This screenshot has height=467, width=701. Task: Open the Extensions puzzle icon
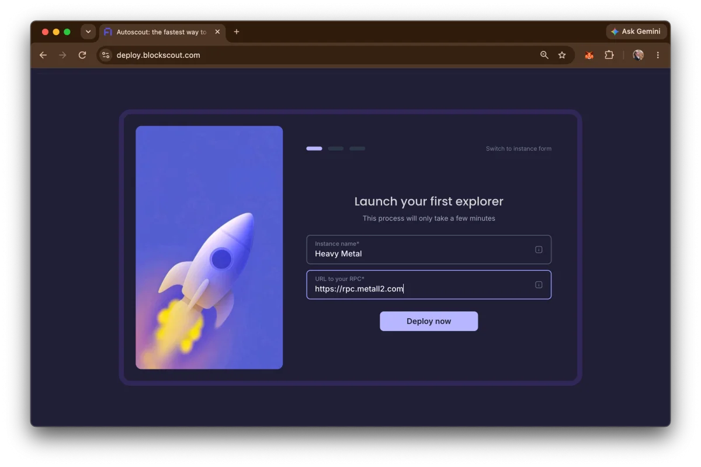(x=609, y=55)
